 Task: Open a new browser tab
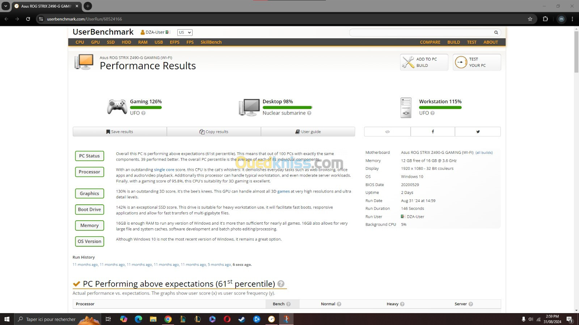tap(88, 6)
